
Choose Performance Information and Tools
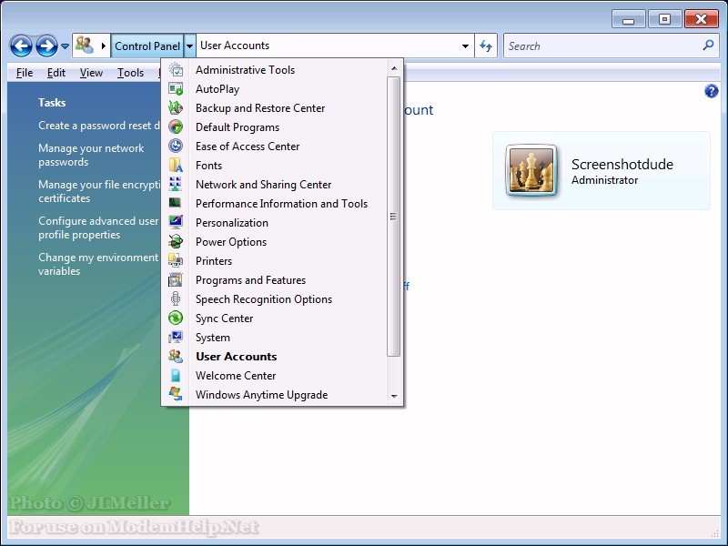[x=281, y=203]
